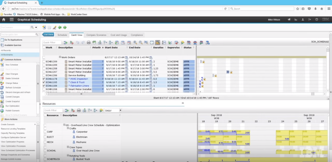This screenshot has width=332, height=162.
Task: Uncheck the SCHA1178 HVAC Inspection checkbox
Action: pyautogui.click(x=44, y=79)
